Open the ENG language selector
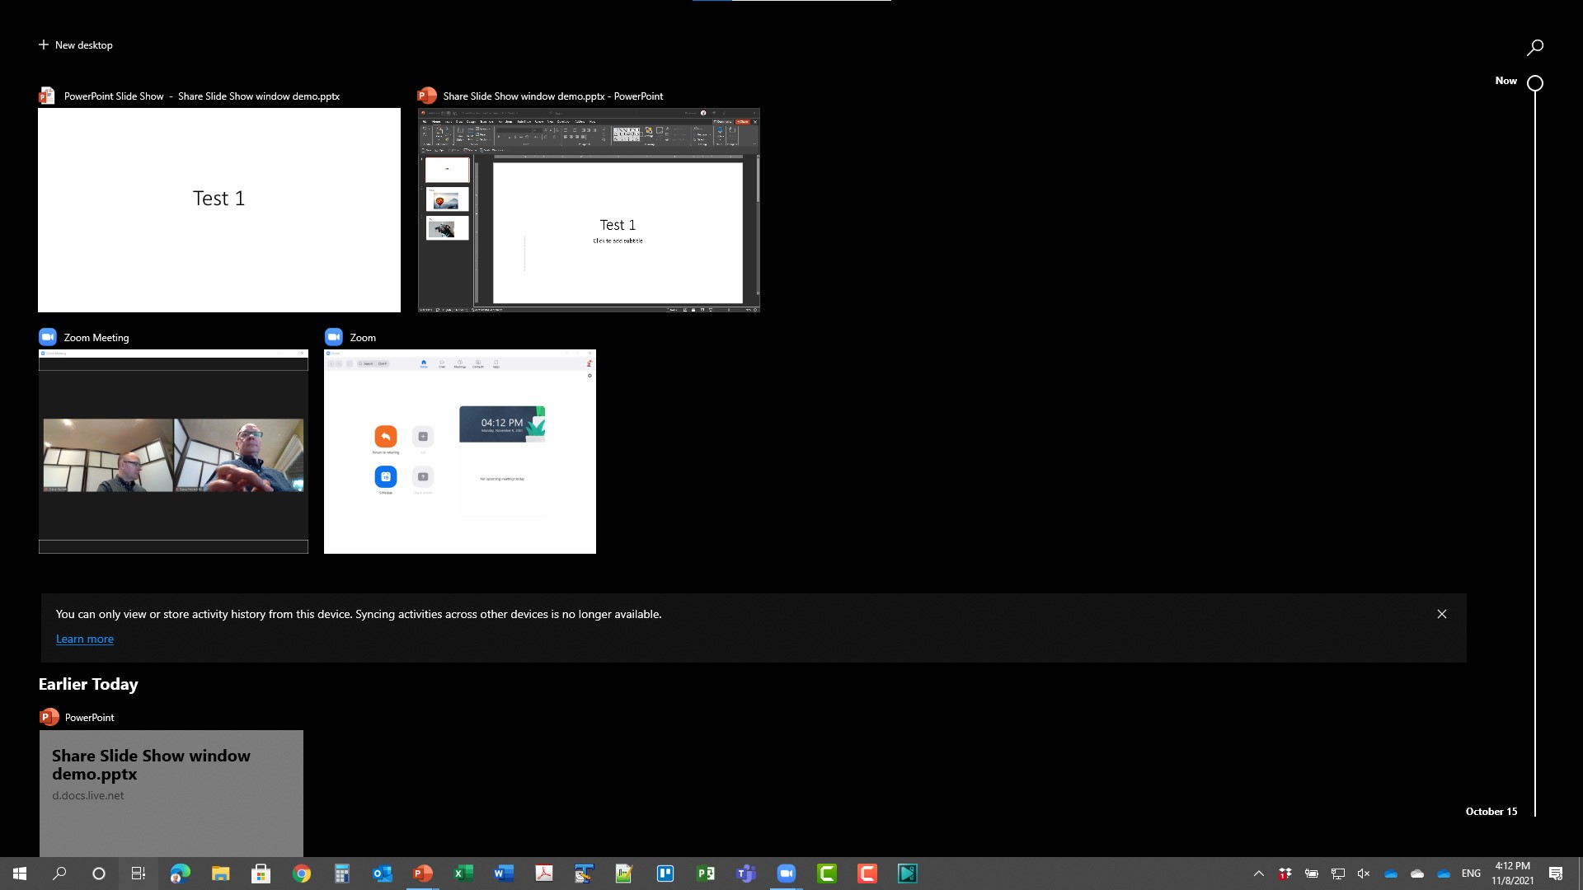Viewport: 1583px width, 890px height. (1472, 874)
